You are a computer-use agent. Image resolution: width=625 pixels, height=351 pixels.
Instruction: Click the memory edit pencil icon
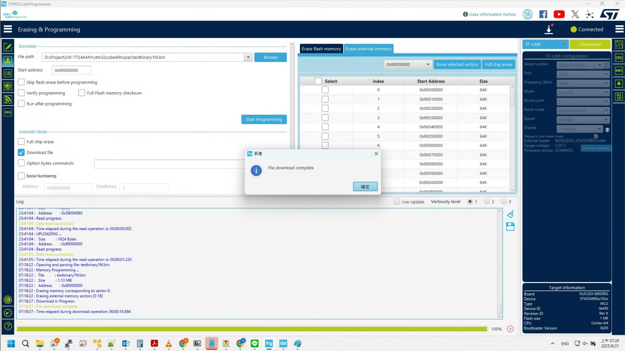[8, 47]
